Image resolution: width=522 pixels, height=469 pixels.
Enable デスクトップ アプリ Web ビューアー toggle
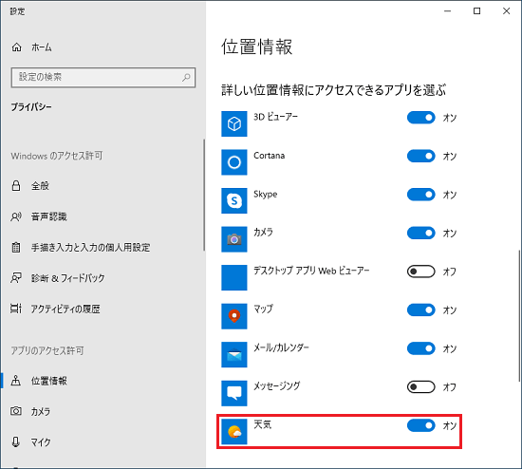point(420,272)
